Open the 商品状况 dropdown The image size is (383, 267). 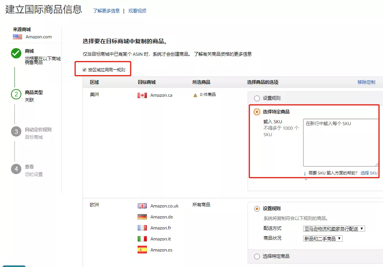(x=323, y=239)
